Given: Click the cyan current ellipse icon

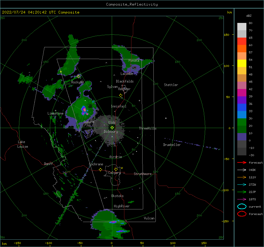Looking at the screenshot, I should click(242, 206).
